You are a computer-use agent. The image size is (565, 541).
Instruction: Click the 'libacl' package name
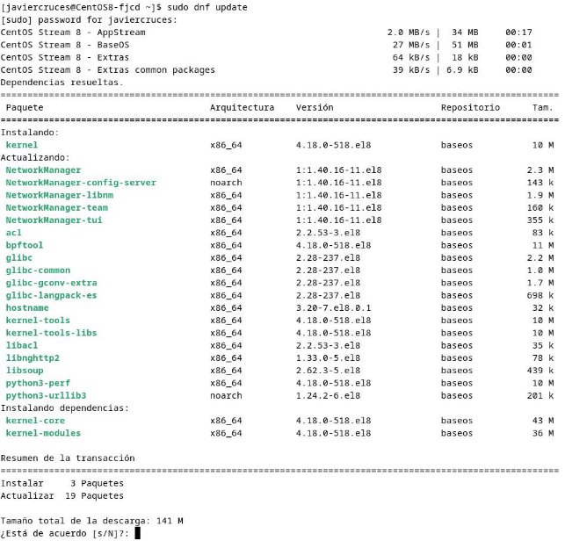tap(22, 345)
